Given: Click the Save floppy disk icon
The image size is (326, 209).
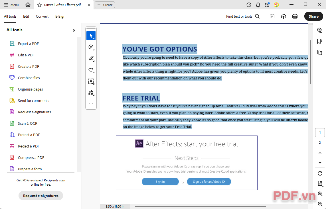Looking at the screenshot, I should coord(272,16).
